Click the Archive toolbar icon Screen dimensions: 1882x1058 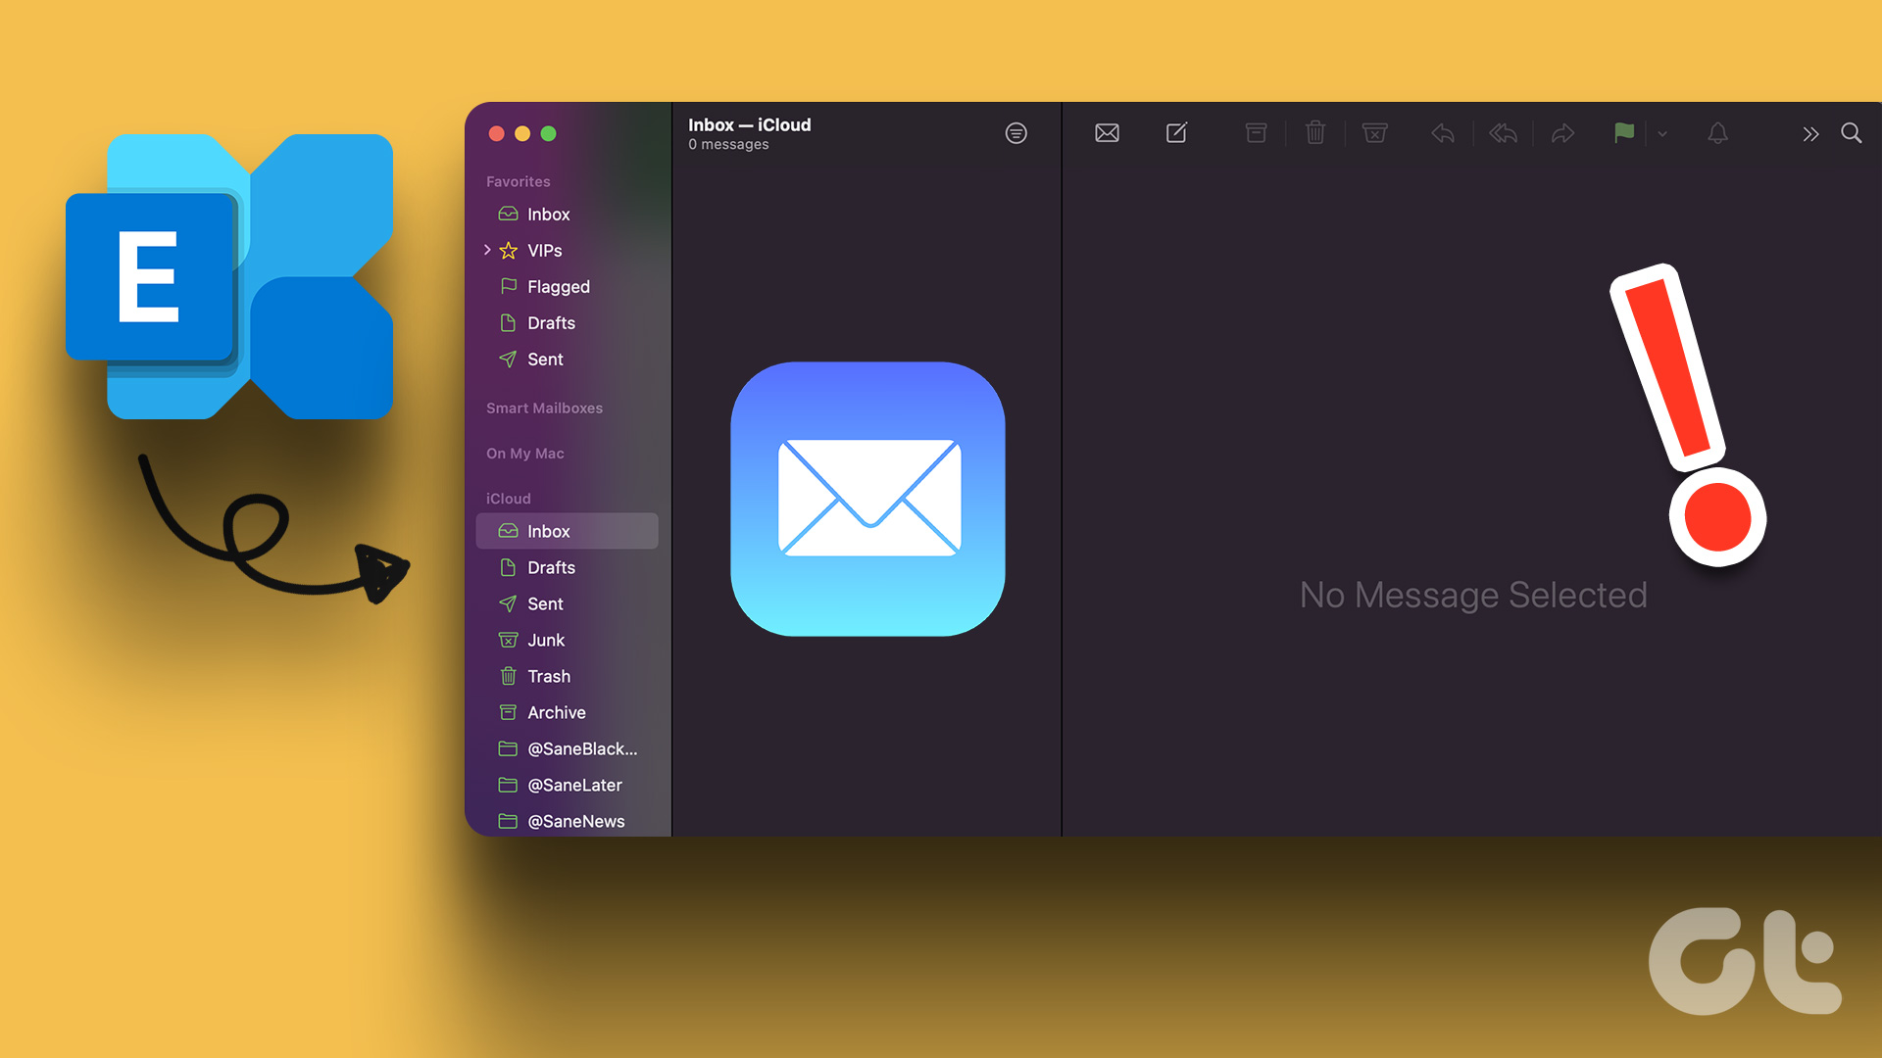[x=1256, y=133]
